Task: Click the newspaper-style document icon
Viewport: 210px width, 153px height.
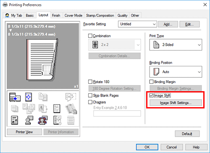Action: click(14, 120)
